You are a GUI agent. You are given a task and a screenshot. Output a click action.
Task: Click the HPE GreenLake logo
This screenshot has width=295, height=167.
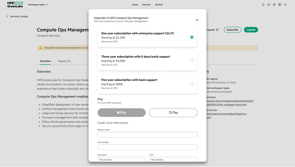[x=15, y=4]
